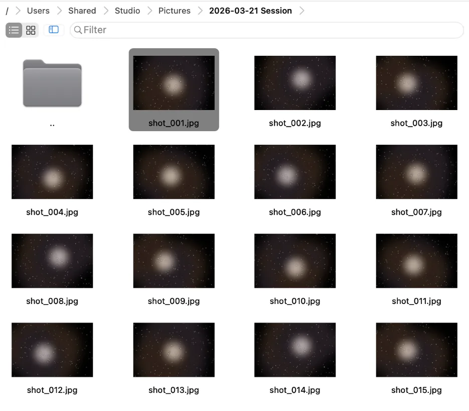The image size is (469, 411).
Task: Expand chevron after Studio
Action: tap(149, 11)
